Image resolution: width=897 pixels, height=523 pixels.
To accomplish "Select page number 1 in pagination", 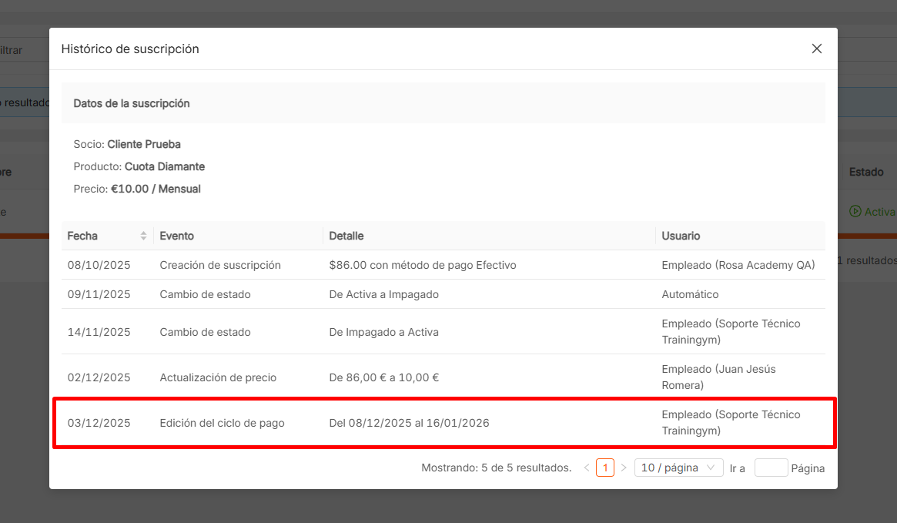I will [x=605, y=468].
